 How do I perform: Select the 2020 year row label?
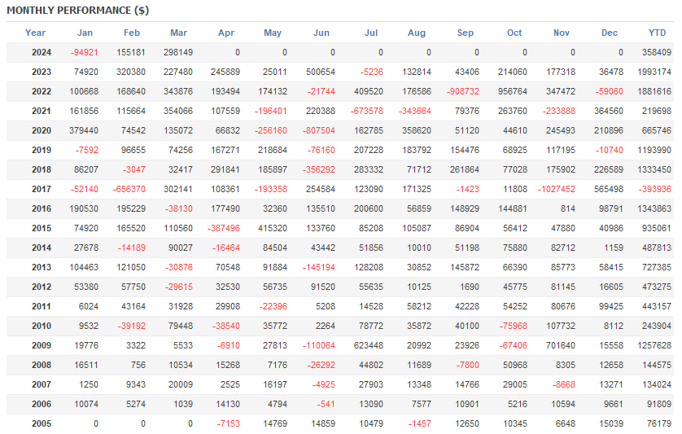coord(42,130)
